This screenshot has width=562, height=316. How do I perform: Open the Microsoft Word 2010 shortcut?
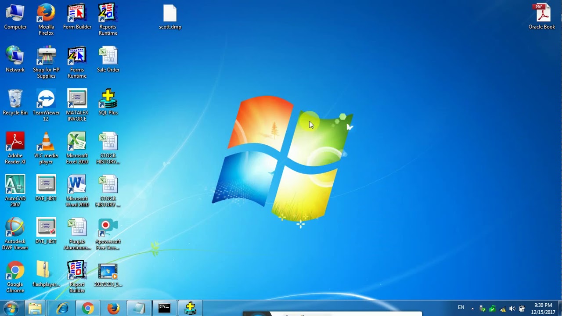(77, 191)
